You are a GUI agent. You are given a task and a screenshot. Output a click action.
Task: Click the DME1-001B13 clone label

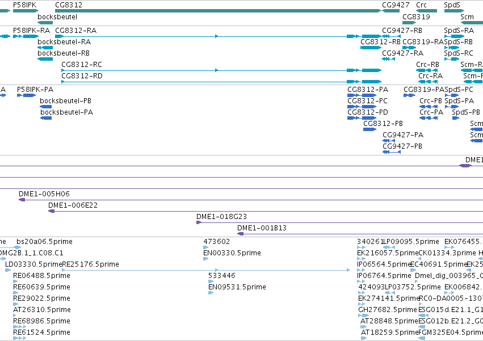[x=262, y=228]
